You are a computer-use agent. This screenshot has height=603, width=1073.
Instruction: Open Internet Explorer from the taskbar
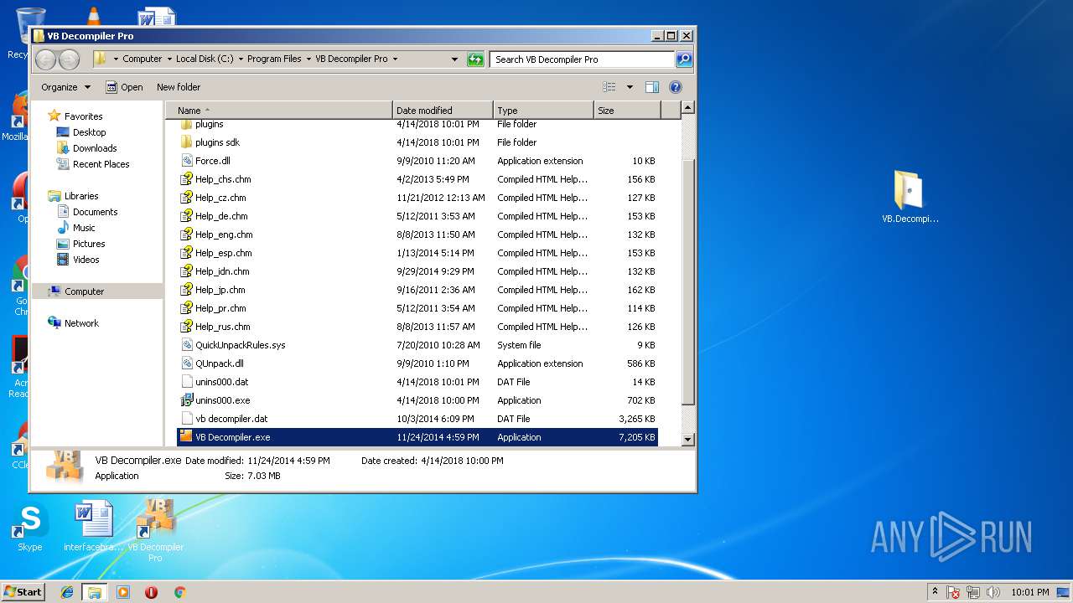point(67,592)
